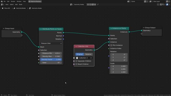This screenshot has width=171, height=96.
Task: Click the Density Max value field
Action: coord(51,56)
